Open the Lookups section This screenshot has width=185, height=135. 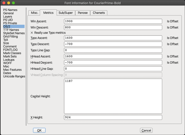[9, 60]
